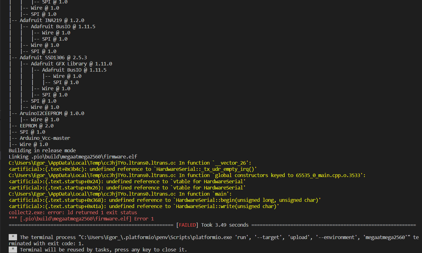Click the 'Adafruit INA219 @ 1.2.0' dependency line
422x253 pixels.
point(52,20)
